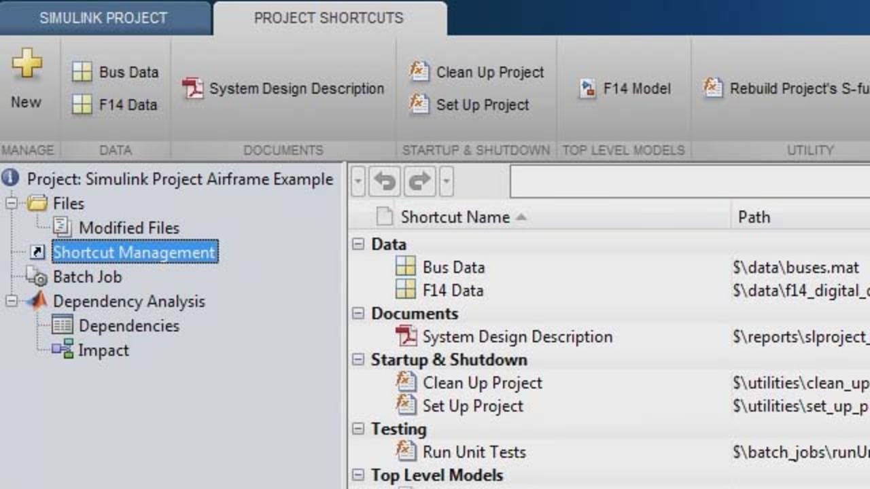Open System Design Description PDF in ribbon
Screen dimensions: 870x489
pyautogui.click(x=283, y=88)
